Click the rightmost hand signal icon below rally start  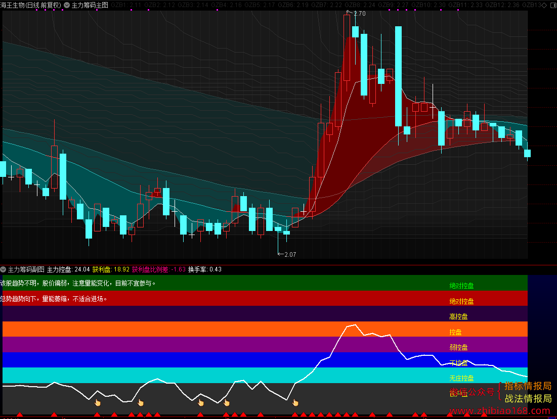[295, 403]
